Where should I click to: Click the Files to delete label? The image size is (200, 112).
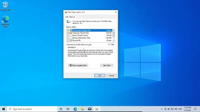coord(71,27)
